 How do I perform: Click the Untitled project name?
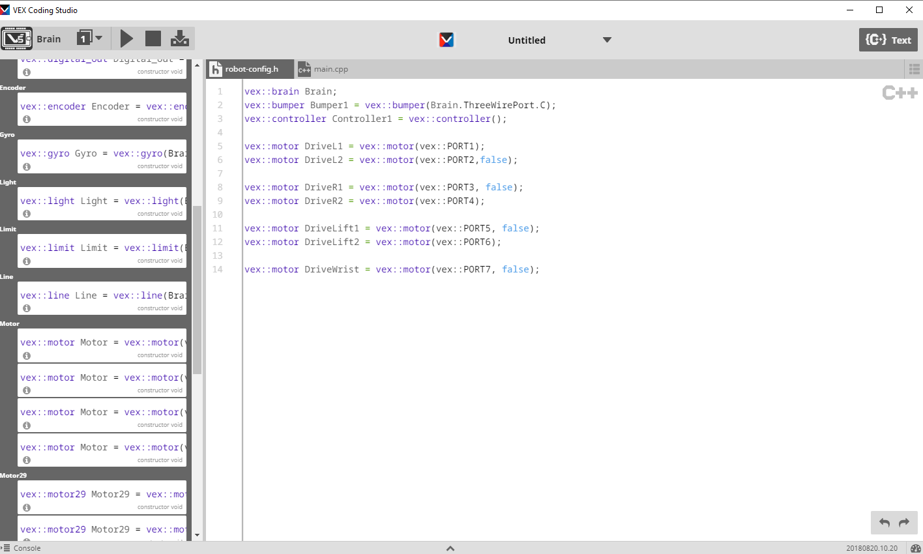coord(527,40)
